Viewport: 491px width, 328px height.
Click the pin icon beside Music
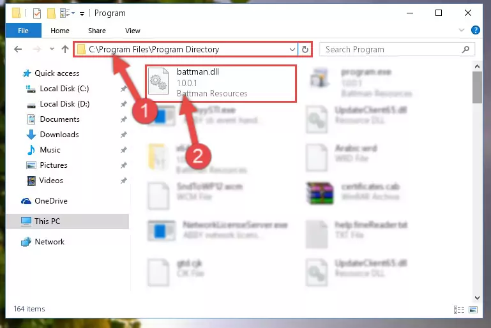point(124,150)
